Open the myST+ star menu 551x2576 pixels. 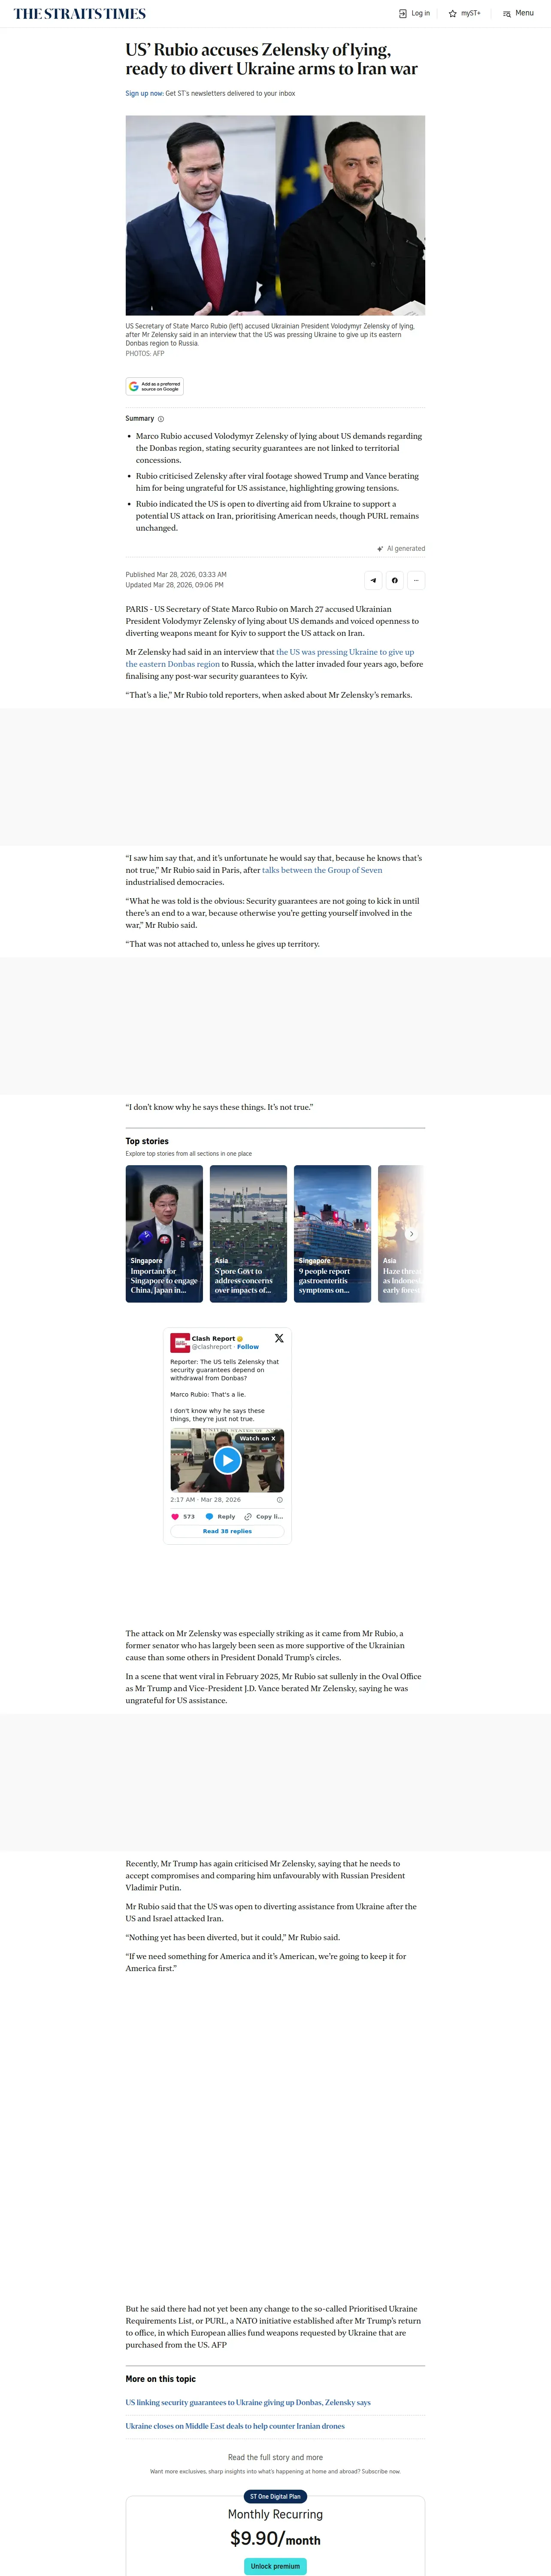[x=465, y=14]
